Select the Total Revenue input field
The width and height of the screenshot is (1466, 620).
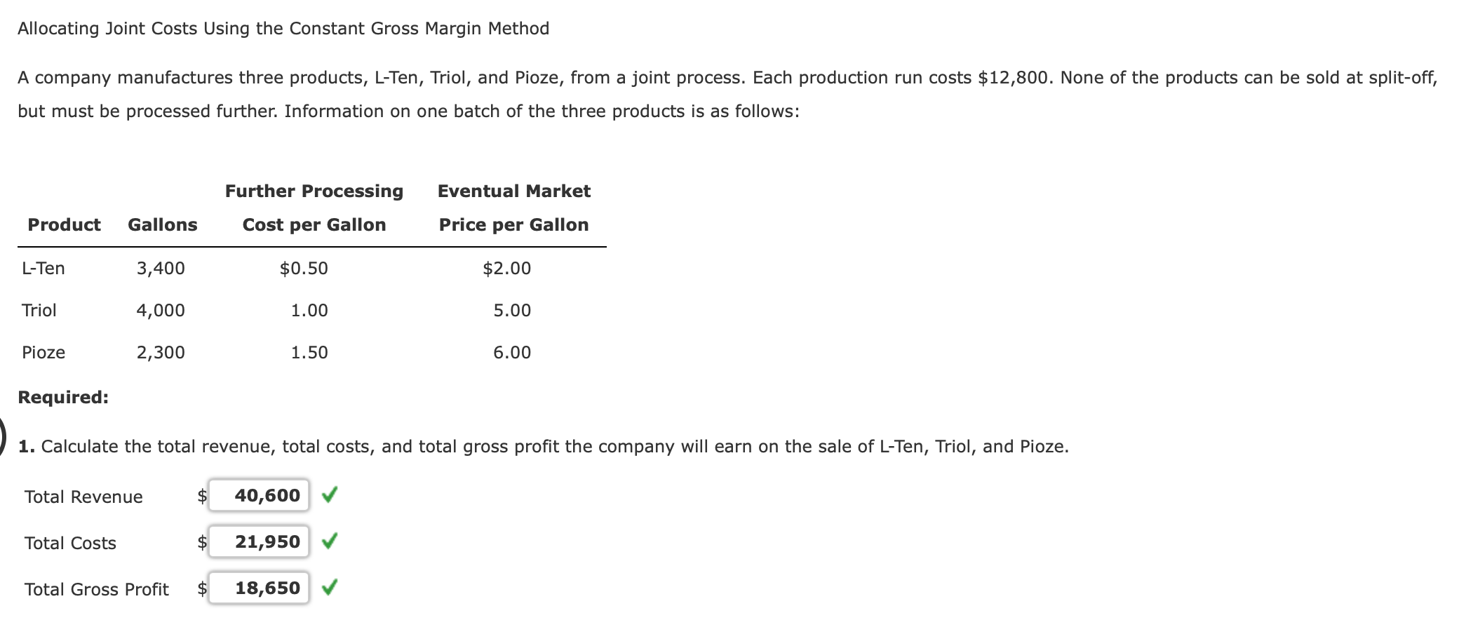pyautogui.click(x=257, y=495)
